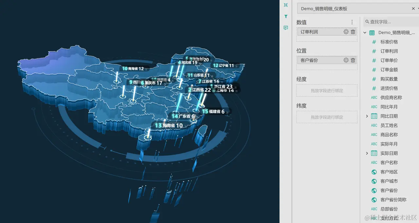This screenshot has width=419, height=223.
Task: Click the ABC icon beside 商品名称
Action: [x=374, y=135]
